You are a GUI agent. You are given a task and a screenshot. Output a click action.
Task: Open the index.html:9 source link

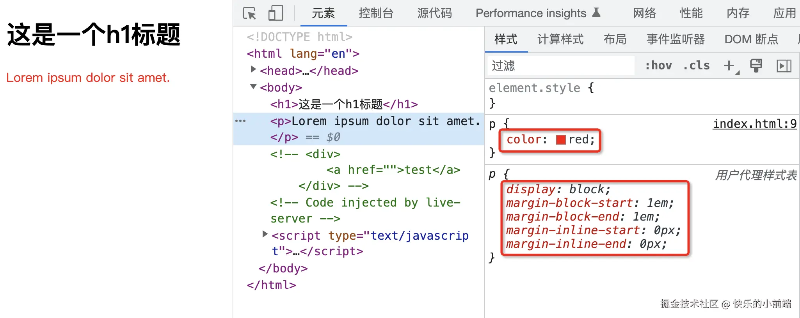click(x=755, y=124)
